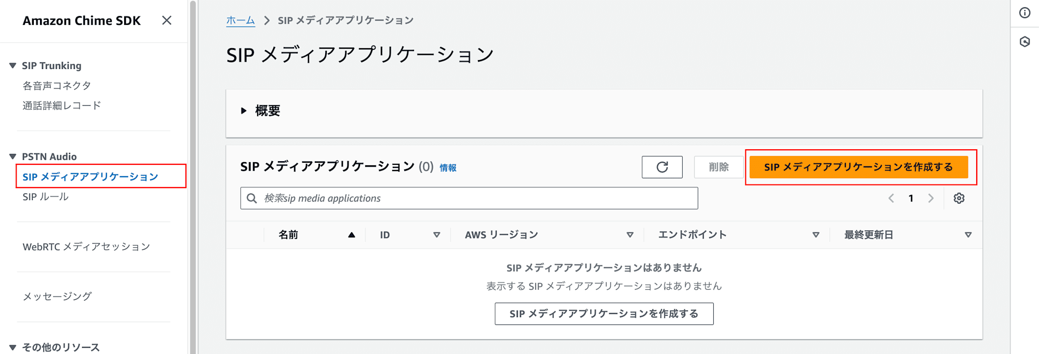Sort by AWS リージョン column arrow

tap(630, 235)
